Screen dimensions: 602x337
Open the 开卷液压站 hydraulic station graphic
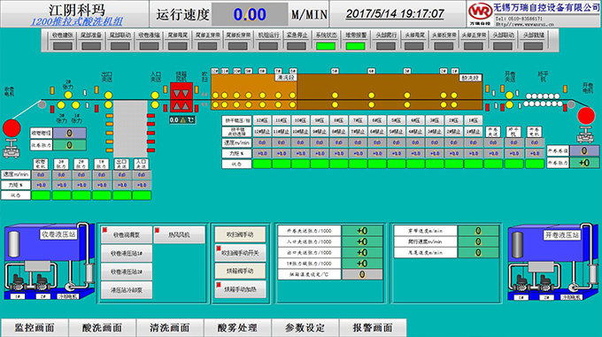pos(552,262)
